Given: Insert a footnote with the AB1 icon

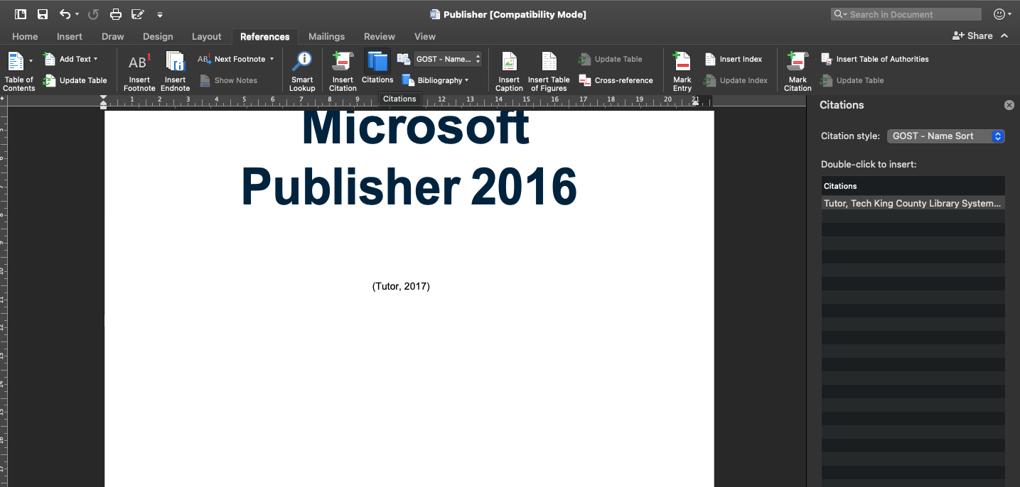Looking at the screenshot, I should point(139,62).
